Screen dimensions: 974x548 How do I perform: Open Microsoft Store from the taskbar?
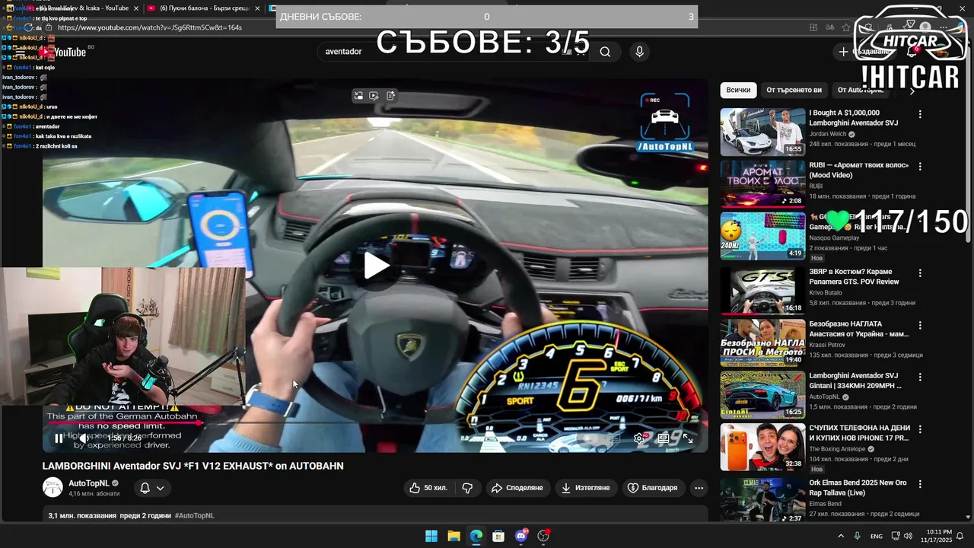tap(498, 536)
